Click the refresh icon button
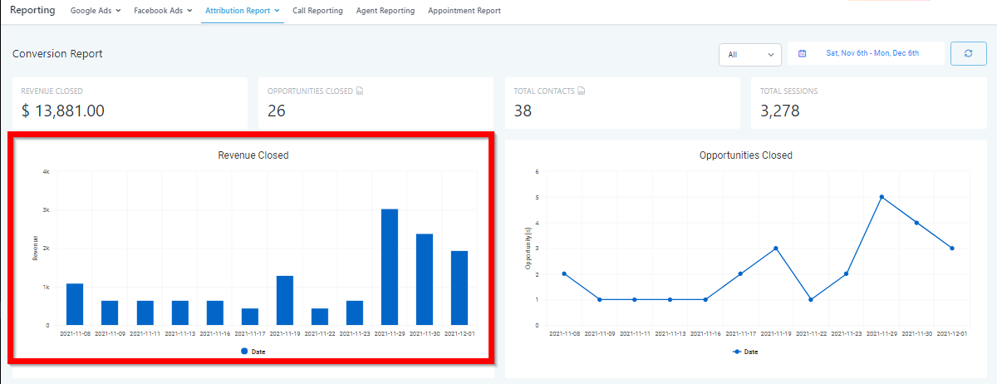The image size is (997, 384). 969,53
